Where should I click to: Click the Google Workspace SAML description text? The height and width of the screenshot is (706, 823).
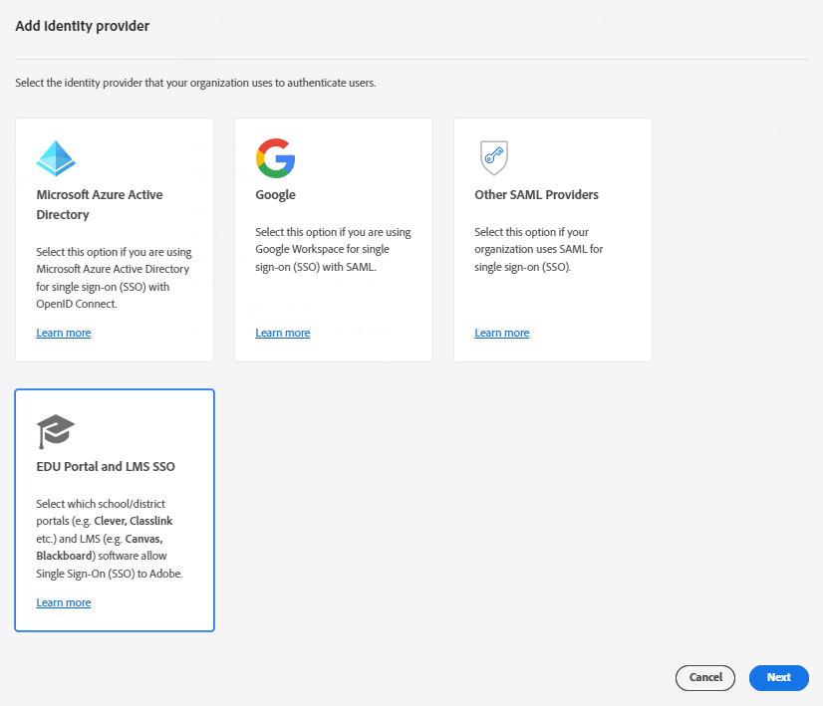point(333,250)
